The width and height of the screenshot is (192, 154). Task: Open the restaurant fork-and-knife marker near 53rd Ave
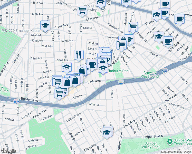(79, 55)
